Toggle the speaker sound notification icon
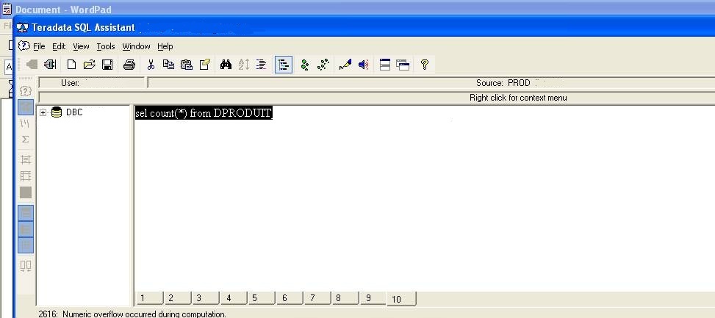Screen dimensions: 715x318 (364, 65)
